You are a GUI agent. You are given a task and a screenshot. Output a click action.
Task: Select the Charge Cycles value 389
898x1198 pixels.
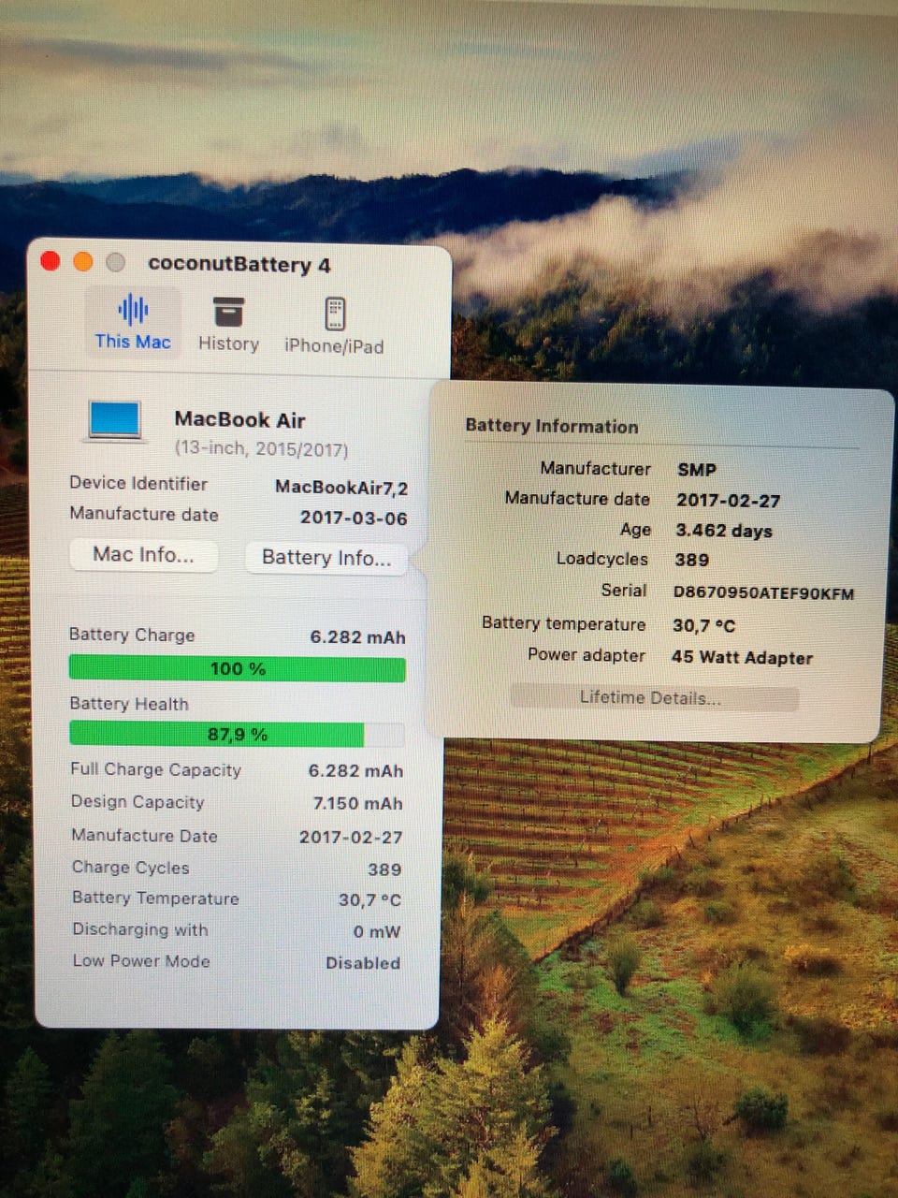pos(384,869)
